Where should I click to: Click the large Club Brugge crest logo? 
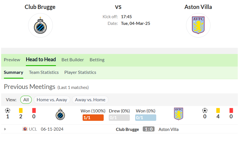point(40,25)
